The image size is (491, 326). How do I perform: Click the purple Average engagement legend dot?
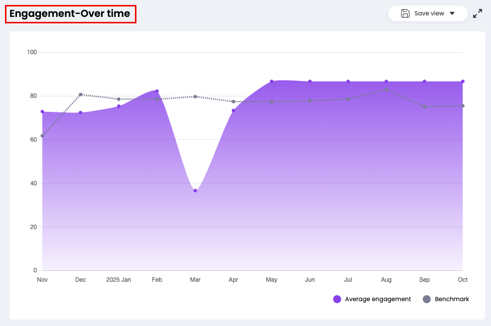click(337, 299)
